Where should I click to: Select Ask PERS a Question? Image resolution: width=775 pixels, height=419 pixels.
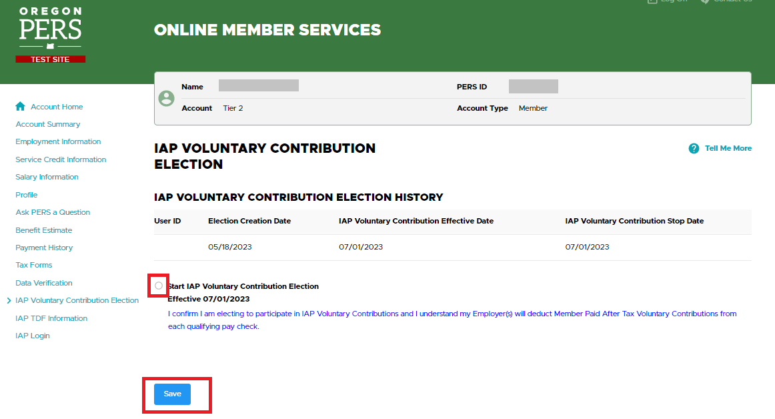point(53,213)
